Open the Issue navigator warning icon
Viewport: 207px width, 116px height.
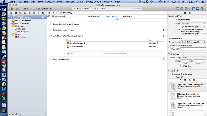(25, 13)
